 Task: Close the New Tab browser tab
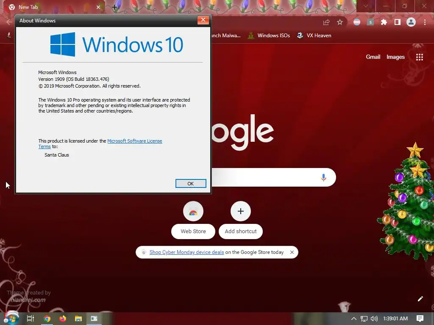(x=98, y=7)
